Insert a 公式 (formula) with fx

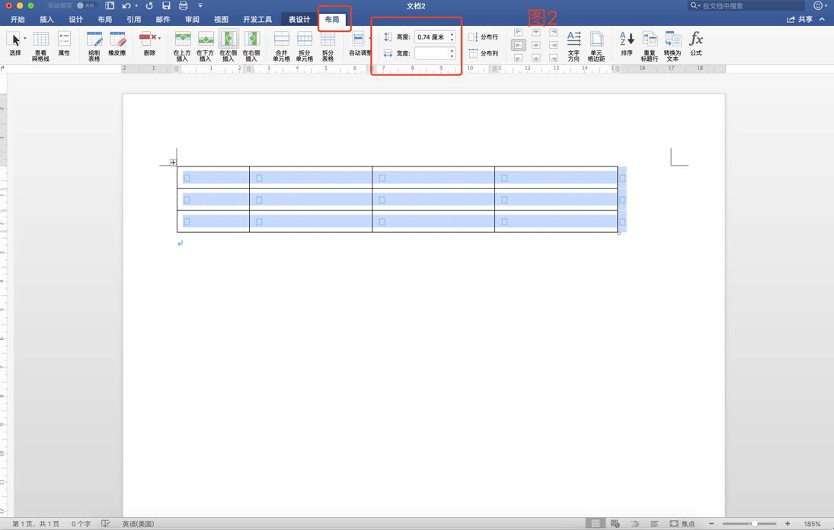(x=695, y=45)
